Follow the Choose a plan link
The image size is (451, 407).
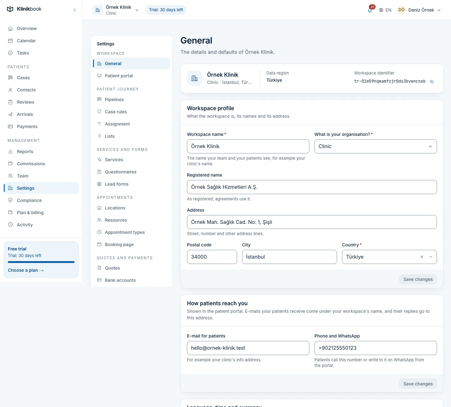tap(26, 270)
